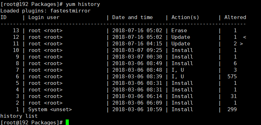Click the typed command "yum history"
261x125 pixels.
[x=83, y=4]
